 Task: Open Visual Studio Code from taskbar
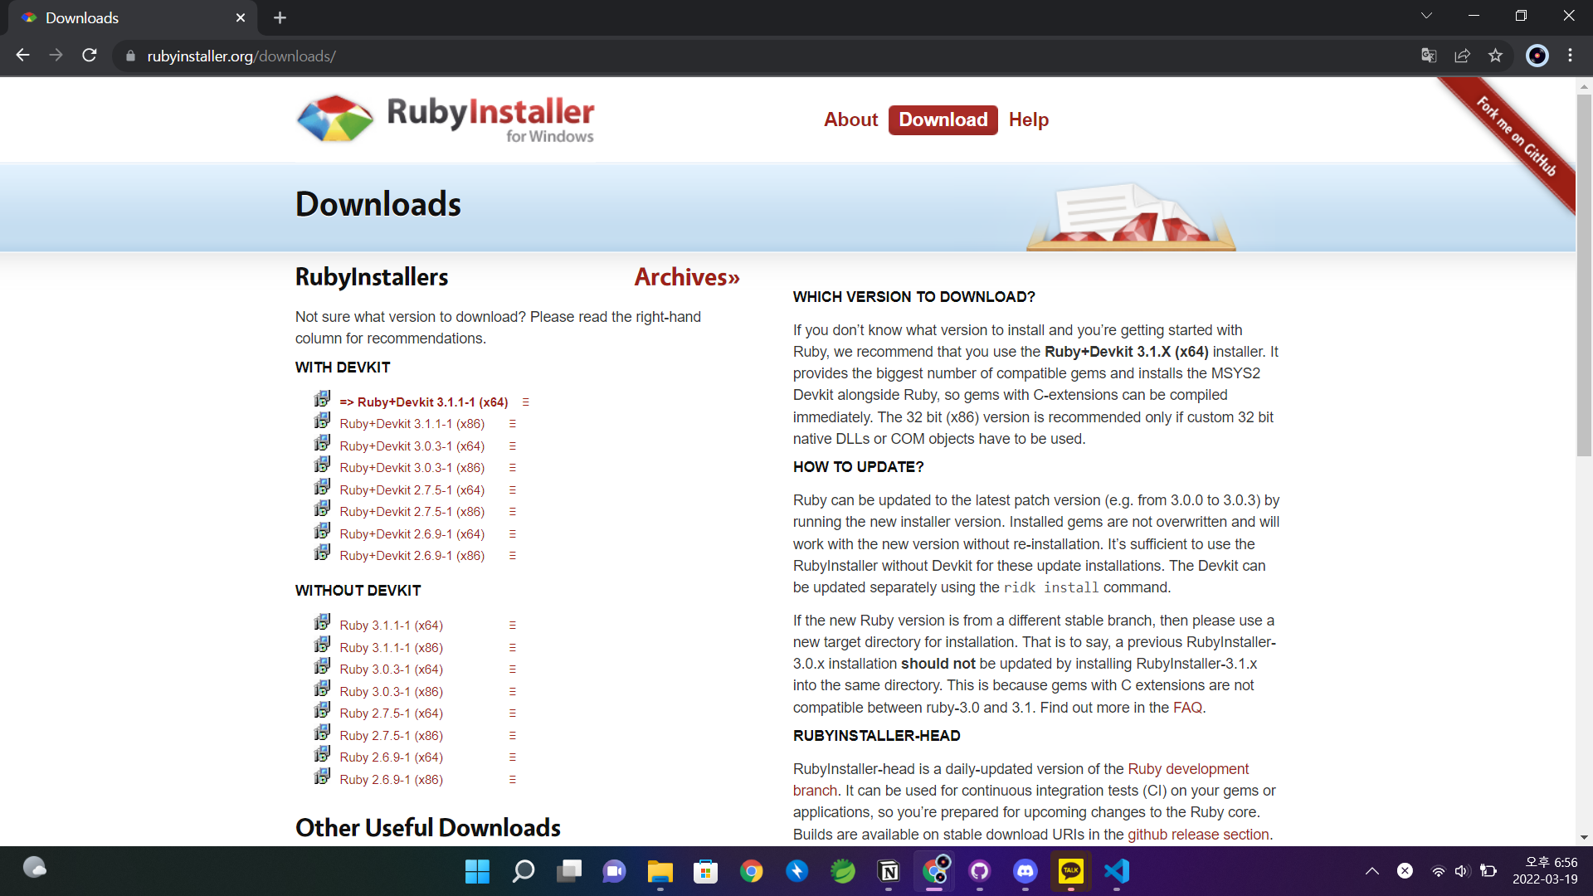click(x=1117, y=871)
